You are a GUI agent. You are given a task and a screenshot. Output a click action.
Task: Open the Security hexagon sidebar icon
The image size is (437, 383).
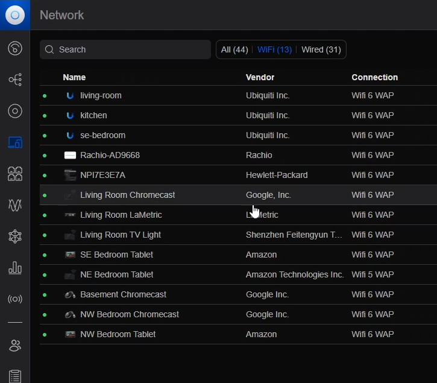(15, 236)
